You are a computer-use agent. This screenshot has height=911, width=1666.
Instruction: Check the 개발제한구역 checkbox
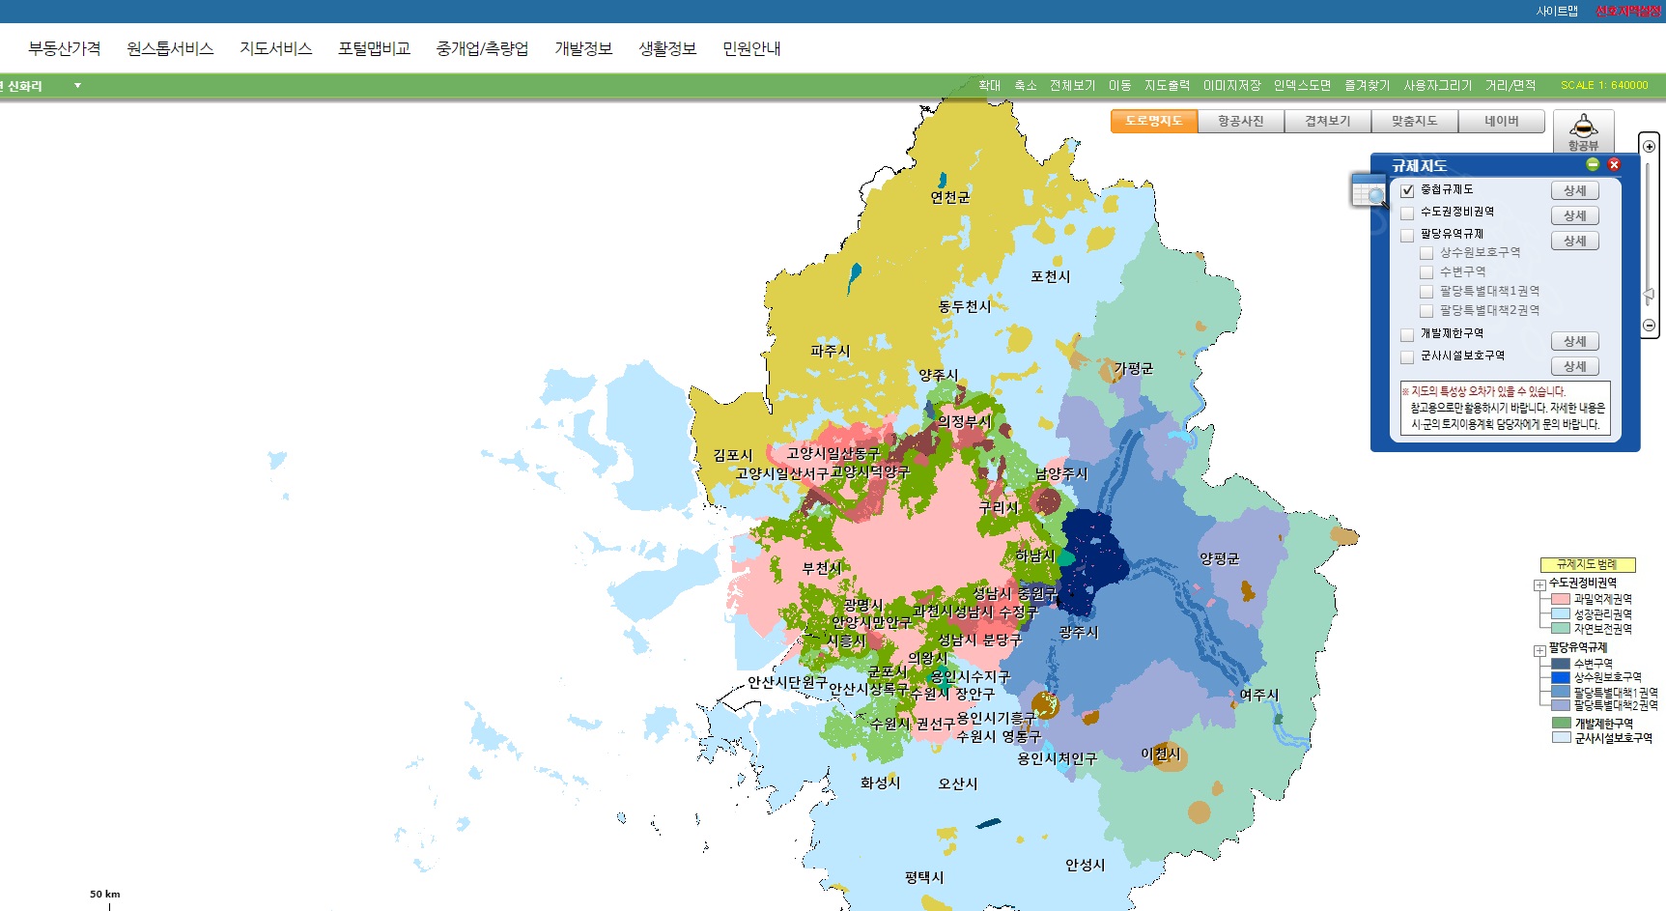click(1407, 334)
